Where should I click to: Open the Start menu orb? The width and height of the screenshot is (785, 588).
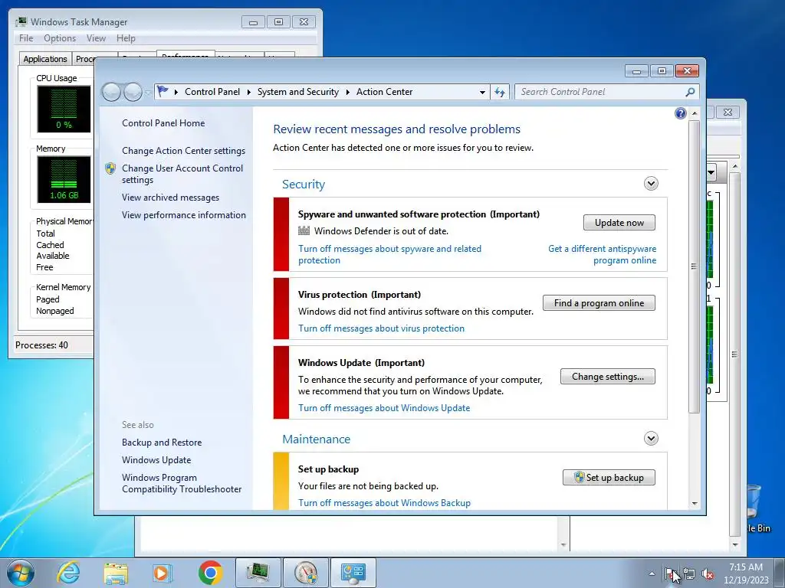point(21,573)
